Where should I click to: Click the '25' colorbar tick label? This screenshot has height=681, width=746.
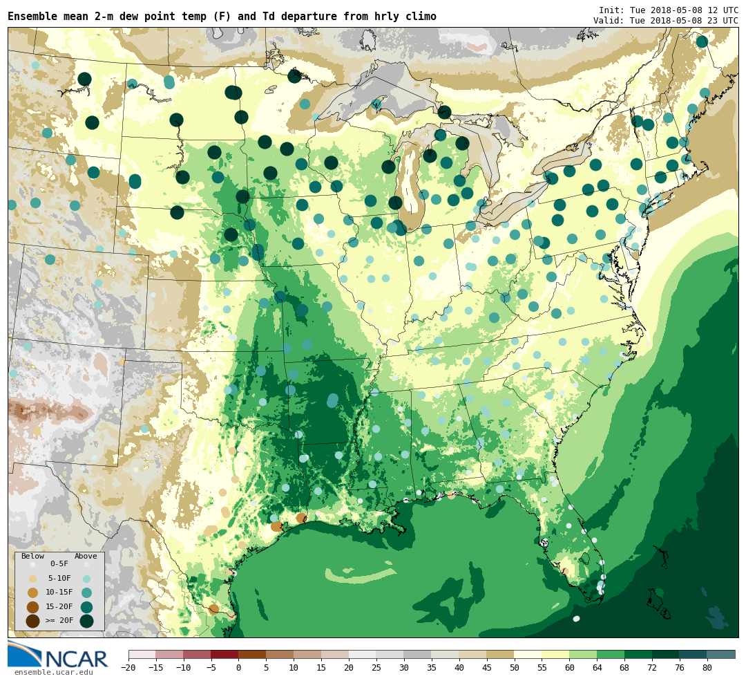(377, 668)
